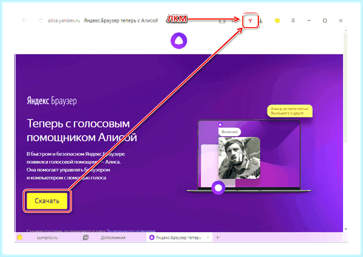Click the pause button on the laptop video thumbnail
Image resolution: width=363 pixels, height=257 pixels.
pos(240,157)
